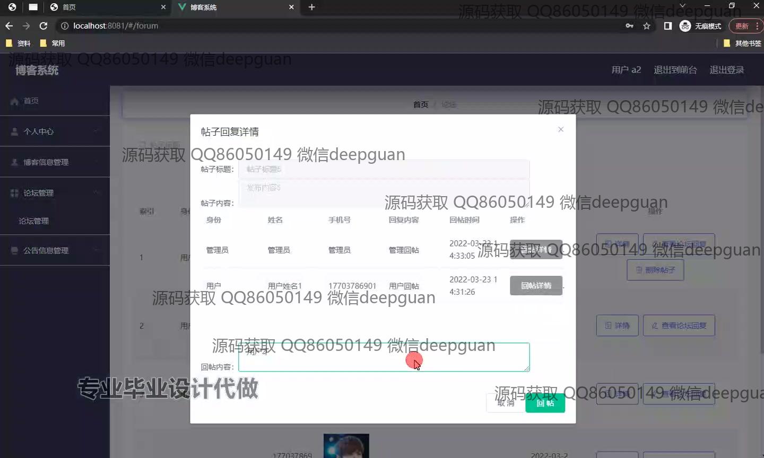764x458 pixels.
Task: Click the address bar showing localhost:8081
Action: (x=340, y=26)
